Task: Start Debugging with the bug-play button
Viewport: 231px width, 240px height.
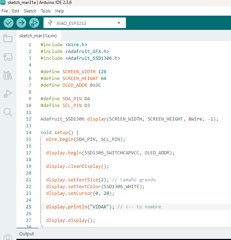Action: pos(34,23)
